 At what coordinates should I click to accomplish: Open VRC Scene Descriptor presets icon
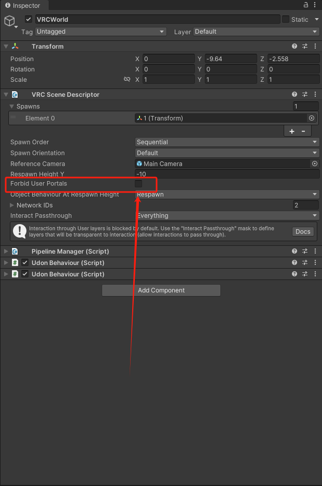pos(305,94)
